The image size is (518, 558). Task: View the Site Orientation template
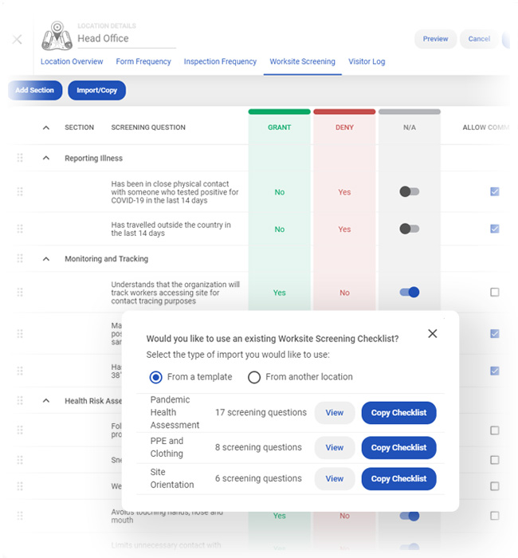(x=335, y=478)
